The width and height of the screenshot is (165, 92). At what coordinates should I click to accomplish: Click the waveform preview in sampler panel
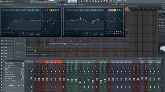[162, 48]
